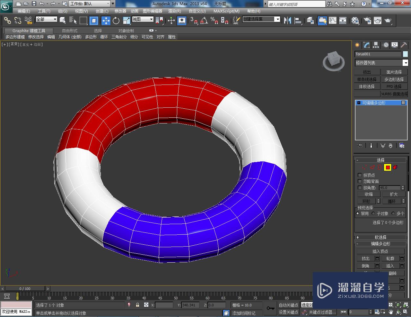
Task: Select the 子对象 preview radio button
Action: pyautogui.click(x=373, y=213)
